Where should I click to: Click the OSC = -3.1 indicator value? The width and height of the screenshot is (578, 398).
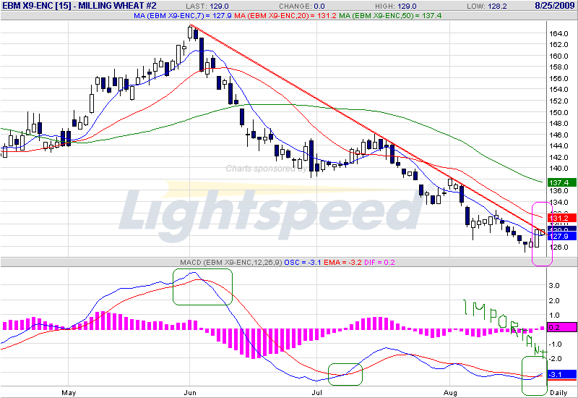point(303,263)
